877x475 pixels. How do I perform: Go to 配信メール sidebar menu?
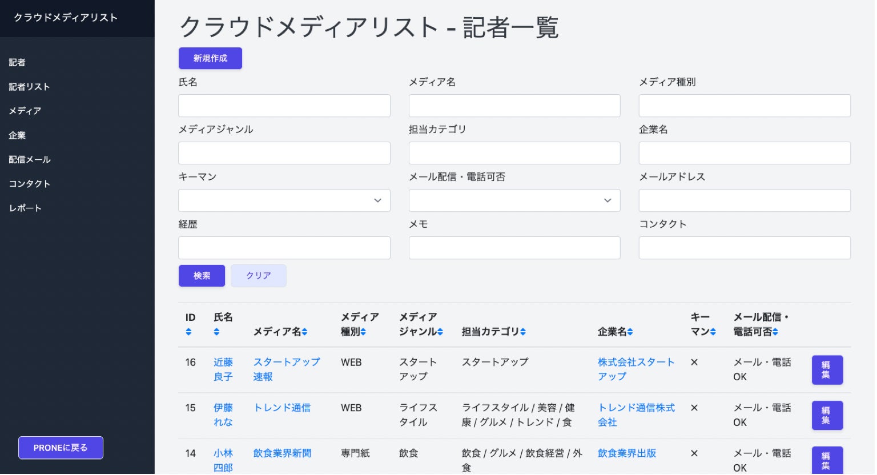[x=30, y=160]
